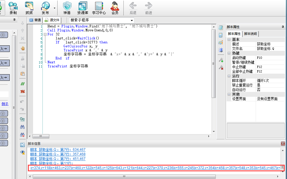The width and height of the screenshot is (287, 179).
Task: Pin the 脚本属性 panel
Action: 283,27
